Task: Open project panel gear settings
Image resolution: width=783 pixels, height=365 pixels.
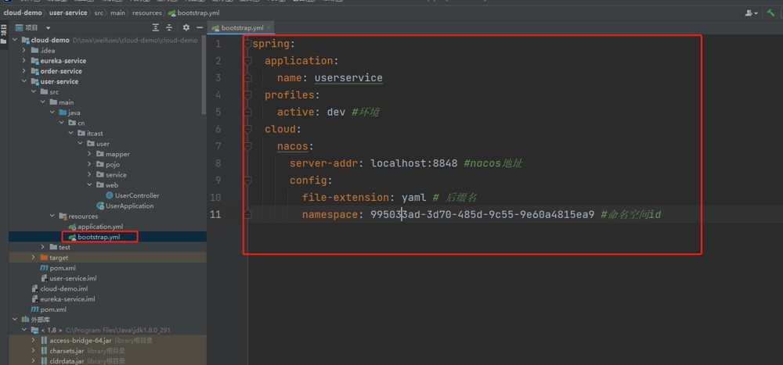Action: pyautogui.click(x=186, y=27)
